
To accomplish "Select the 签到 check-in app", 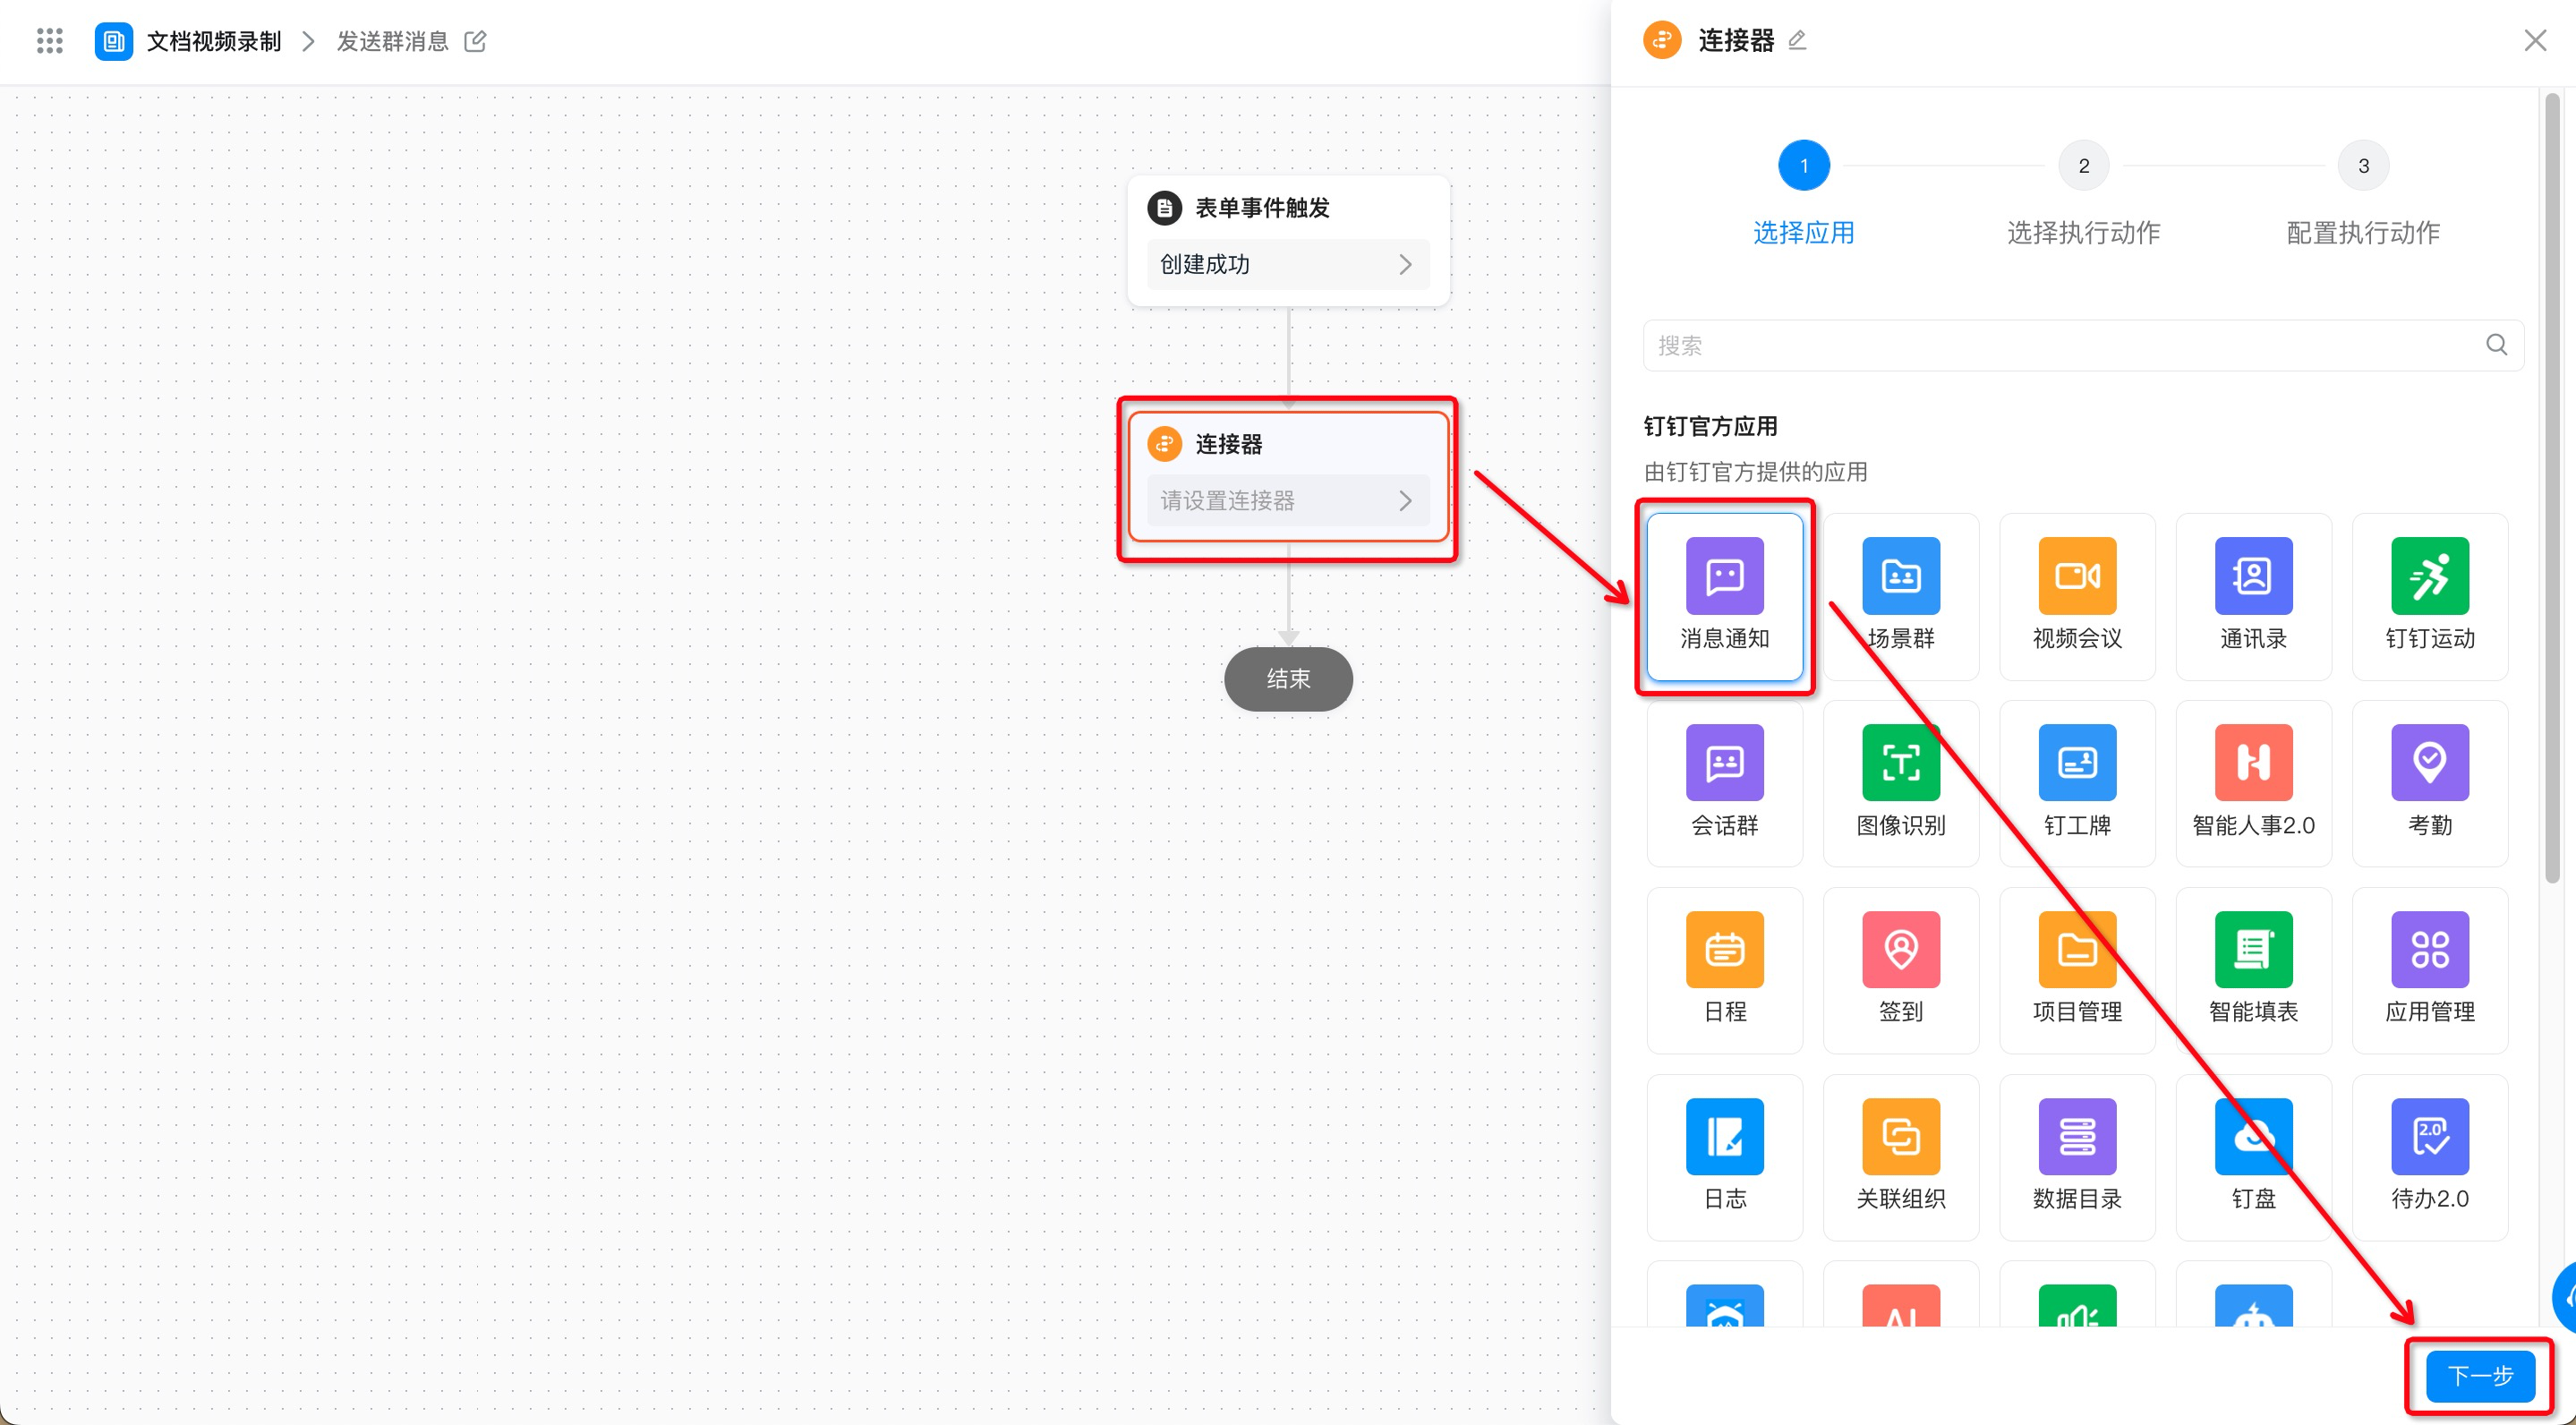I will [1900, 970].
